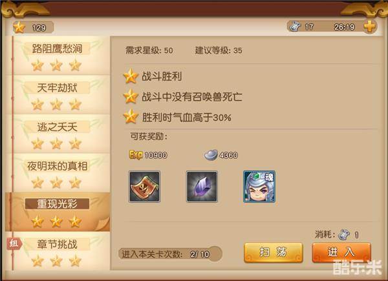
Task: Tap the golden plus icon to add stamina
Action: [x=369, y=26]
